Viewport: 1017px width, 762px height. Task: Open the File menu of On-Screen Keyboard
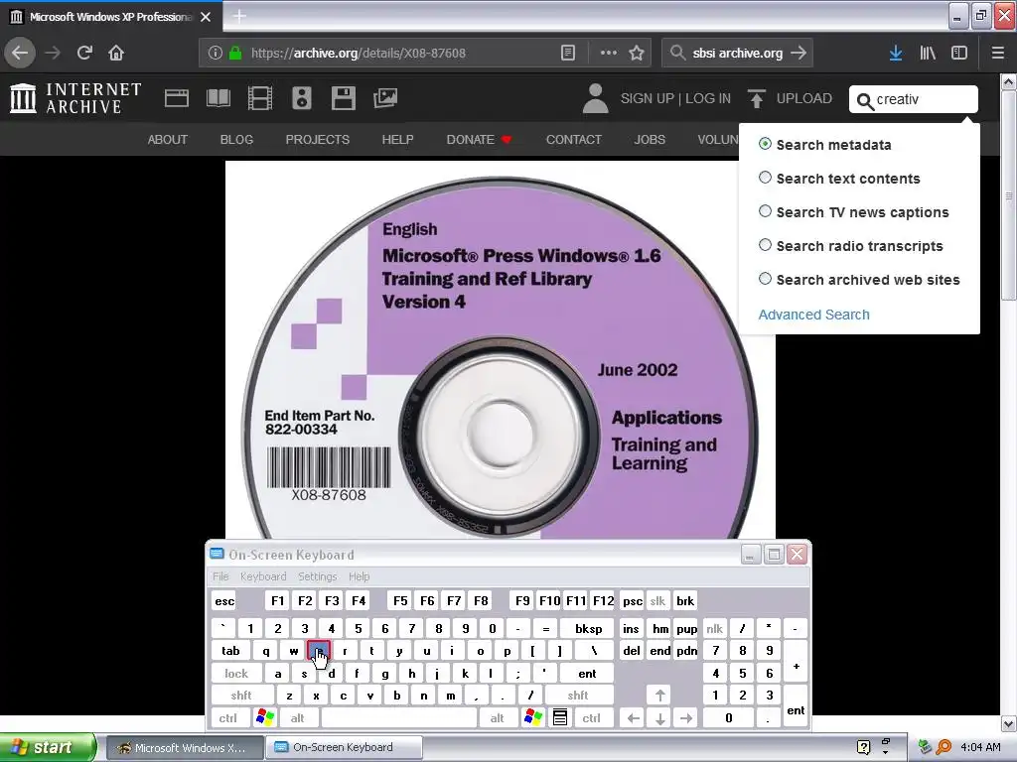[220, 576]
